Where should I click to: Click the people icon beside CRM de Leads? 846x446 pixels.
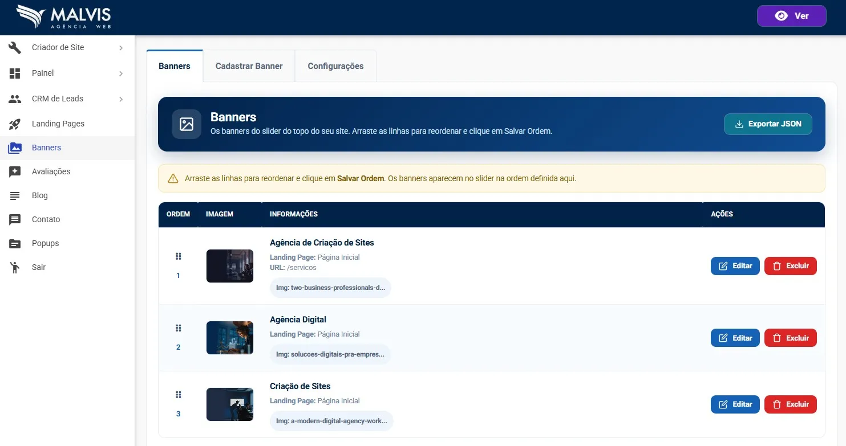click(x=15, y=99)
